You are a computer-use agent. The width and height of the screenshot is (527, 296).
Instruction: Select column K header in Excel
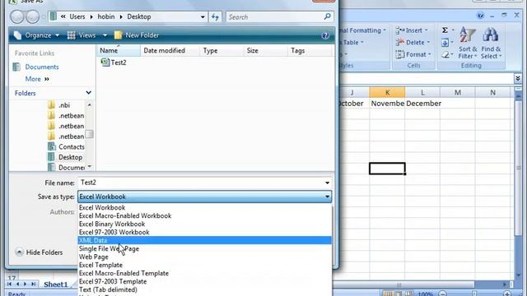387,92
